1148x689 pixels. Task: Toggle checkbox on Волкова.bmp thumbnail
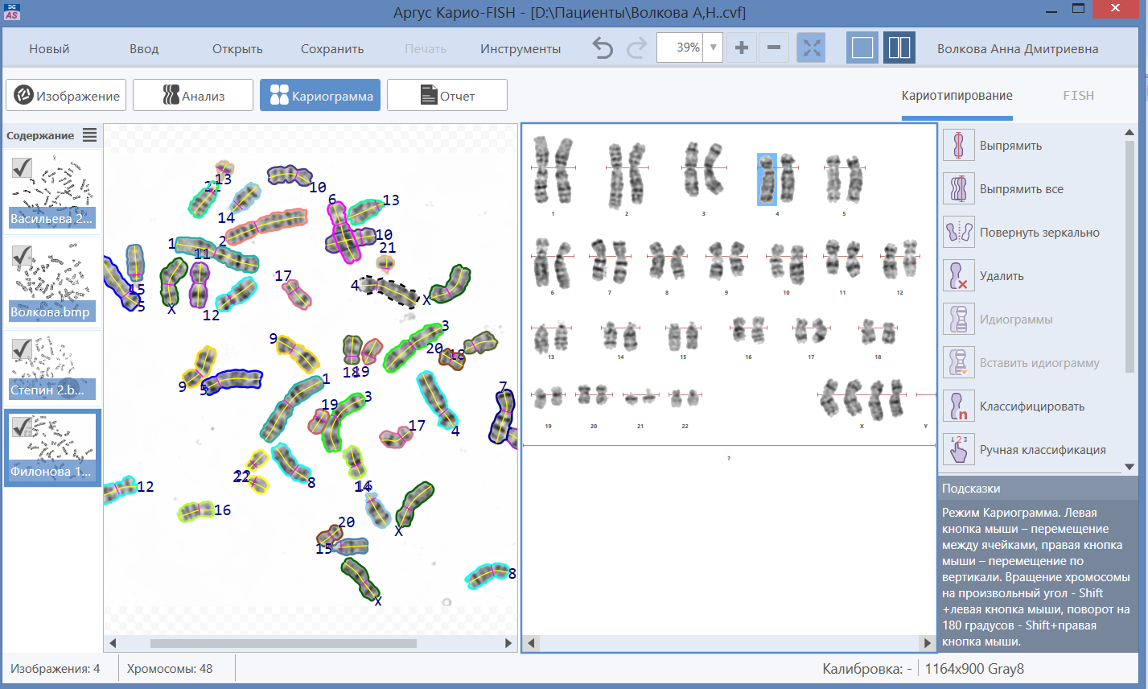(22, 257)
